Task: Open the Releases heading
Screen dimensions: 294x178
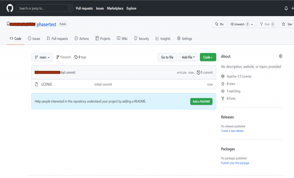Action: pos(227,117)
